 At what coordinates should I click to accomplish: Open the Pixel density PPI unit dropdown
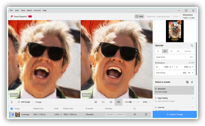point(191,73)
